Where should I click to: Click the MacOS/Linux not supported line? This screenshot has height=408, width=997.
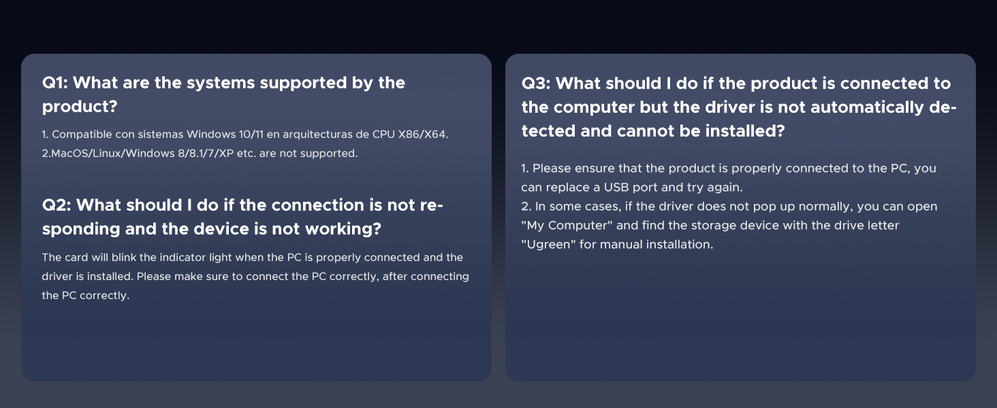coord(200,153)
